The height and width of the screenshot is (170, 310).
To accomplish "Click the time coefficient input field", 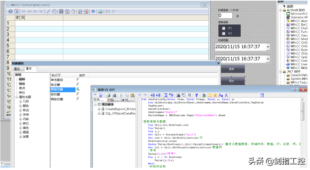I will (225, 16).
